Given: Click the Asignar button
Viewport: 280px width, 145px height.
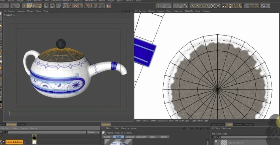Looking at the screenshot, I should click(x=164, y=137).
